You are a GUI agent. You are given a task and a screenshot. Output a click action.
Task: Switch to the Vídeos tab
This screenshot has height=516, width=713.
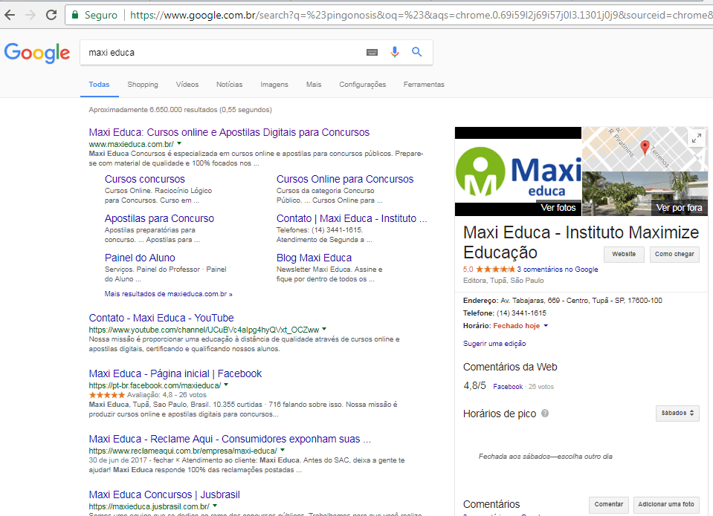[x=187, y=85]
